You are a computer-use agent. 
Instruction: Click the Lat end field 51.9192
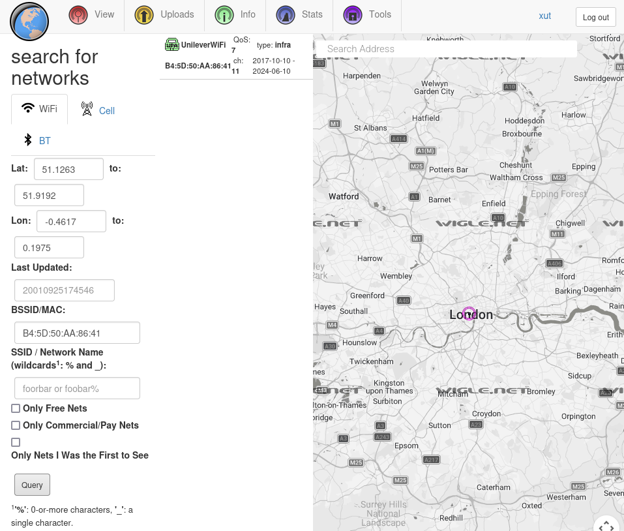tap(49, 195)
